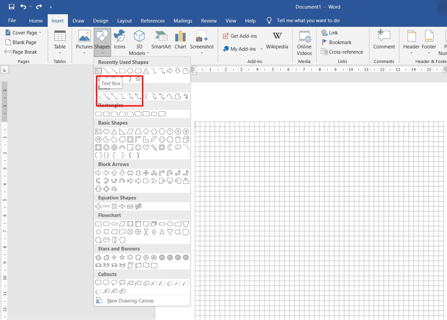Insert a Cross-reference
The image size is (447, 320).
(342, 52)
